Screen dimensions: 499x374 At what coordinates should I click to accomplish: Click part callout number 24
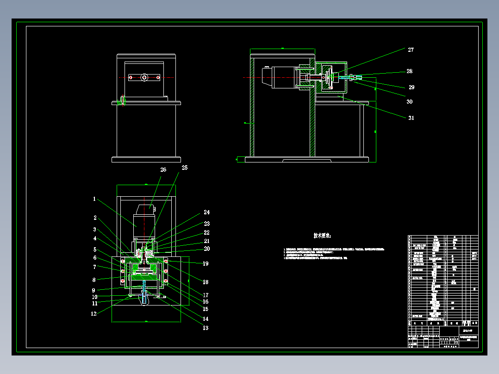(207, 212)
